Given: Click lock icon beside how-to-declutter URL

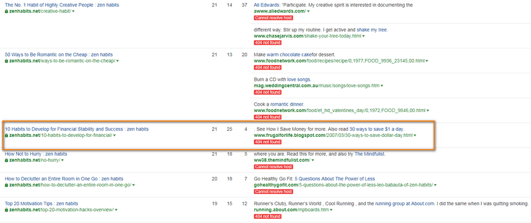Looking at the screenshot, I should pos(6,185).
